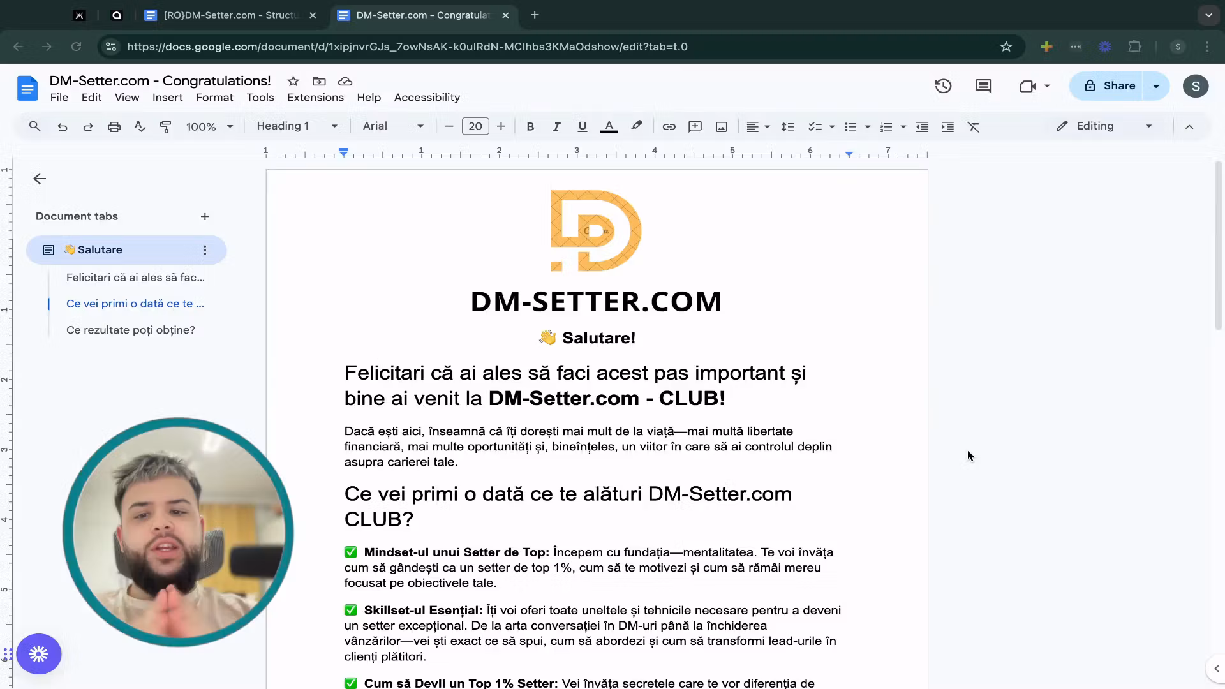Image resolution: width=1225 pixels, height=689 pixels.
Task: Click the undo icon
Action: pos(62,126)
